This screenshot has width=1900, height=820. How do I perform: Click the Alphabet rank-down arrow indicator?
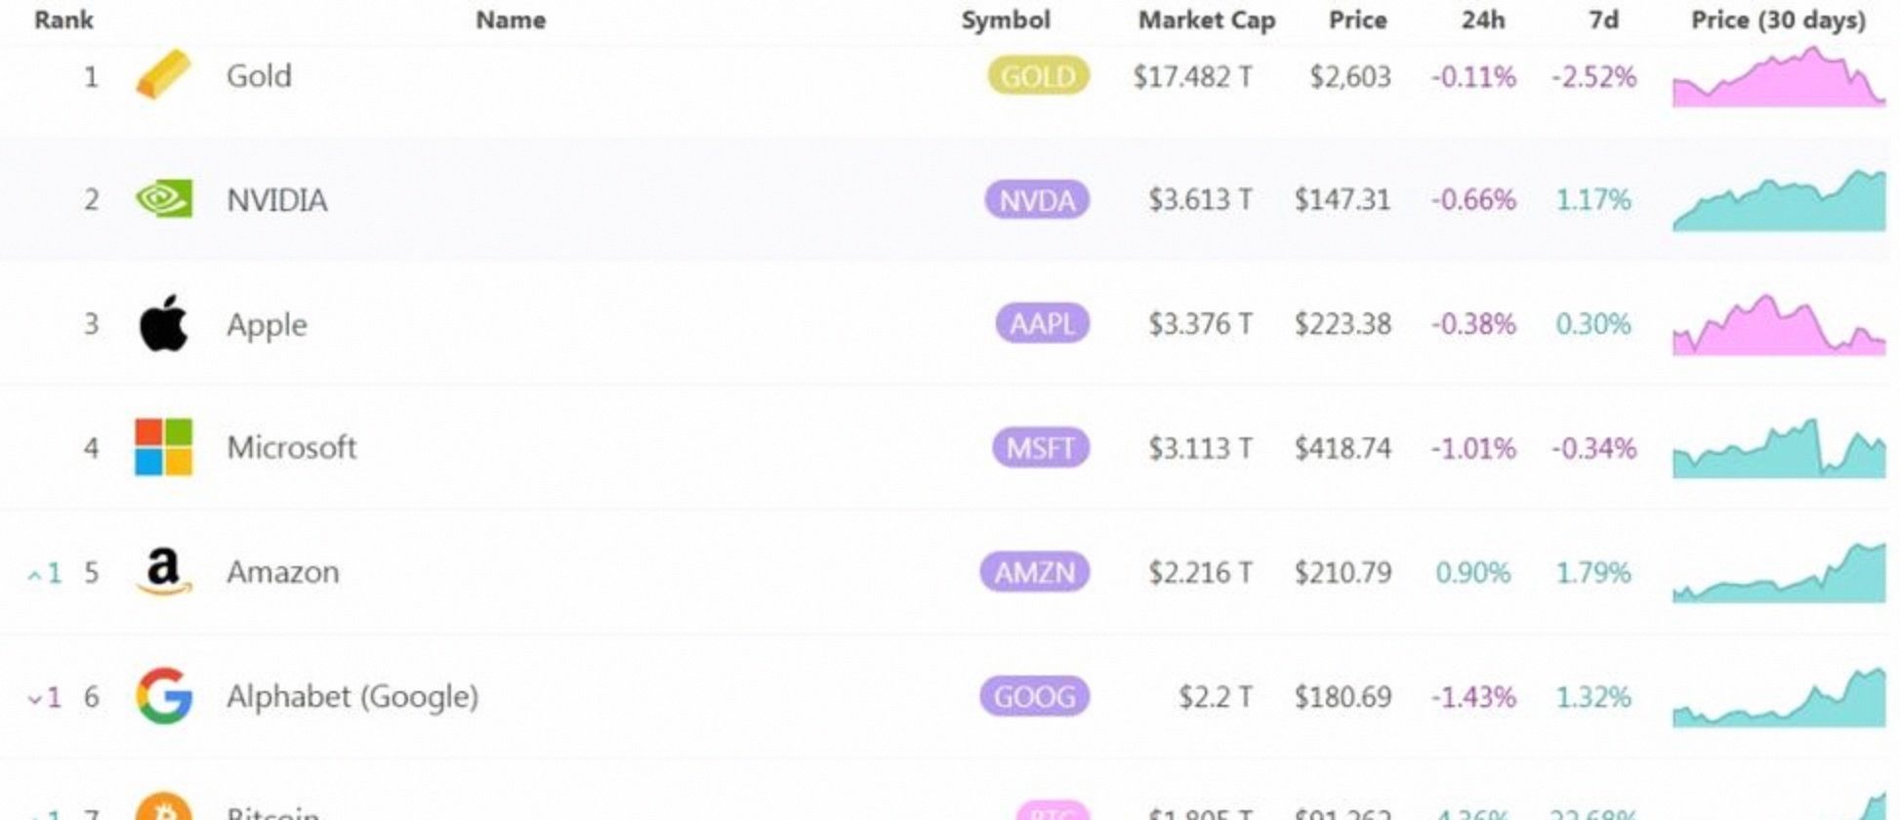(44, 697)
